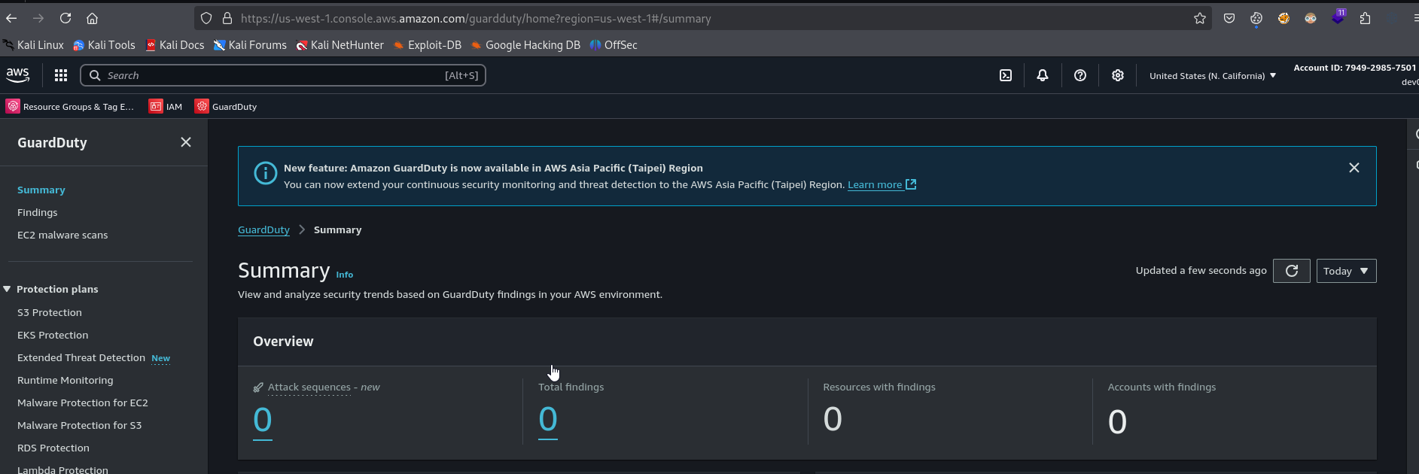Open the Kali Forums bookmark

pos(250,45)
